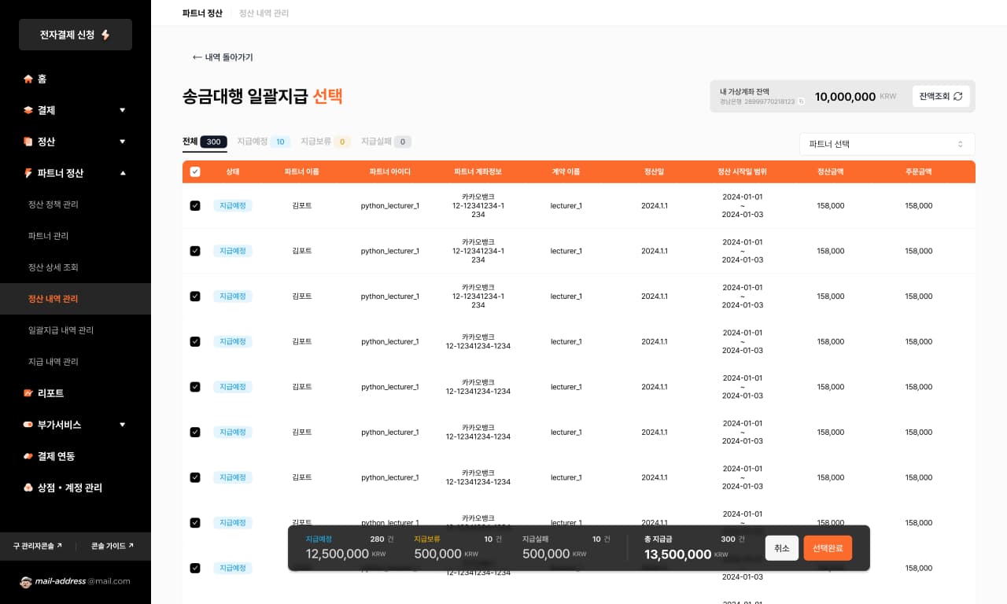The height and width of the screenshot is (604, 1007).
Task: Click the 취소 cancel button
Action: (x=781, y=548)
